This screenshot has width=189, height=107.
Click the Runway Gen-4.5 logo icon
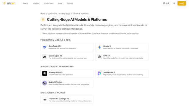coord(45,74)
